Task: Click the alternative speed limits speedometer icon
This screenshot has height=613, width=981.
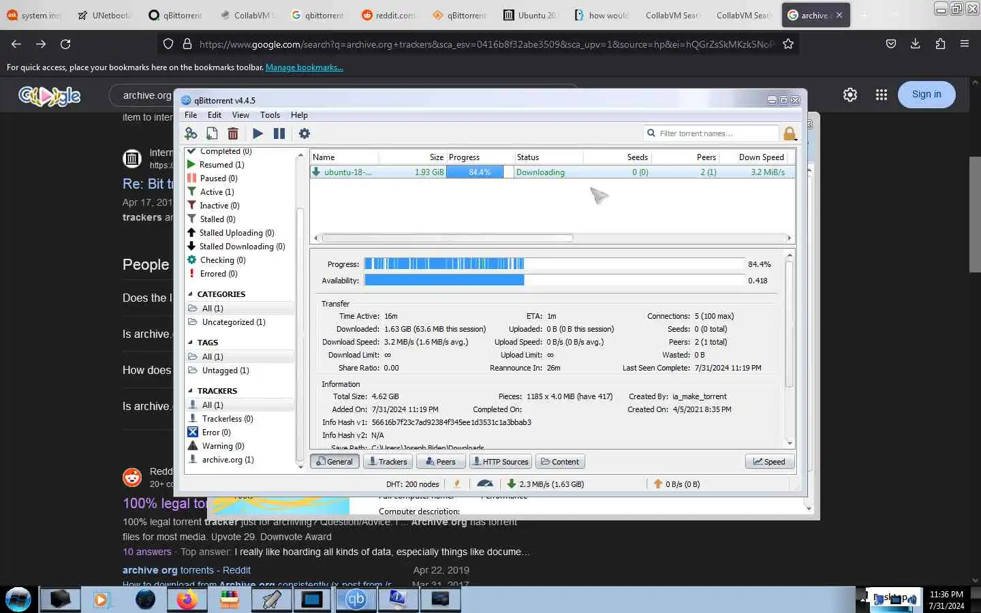Action: point(485,484)
